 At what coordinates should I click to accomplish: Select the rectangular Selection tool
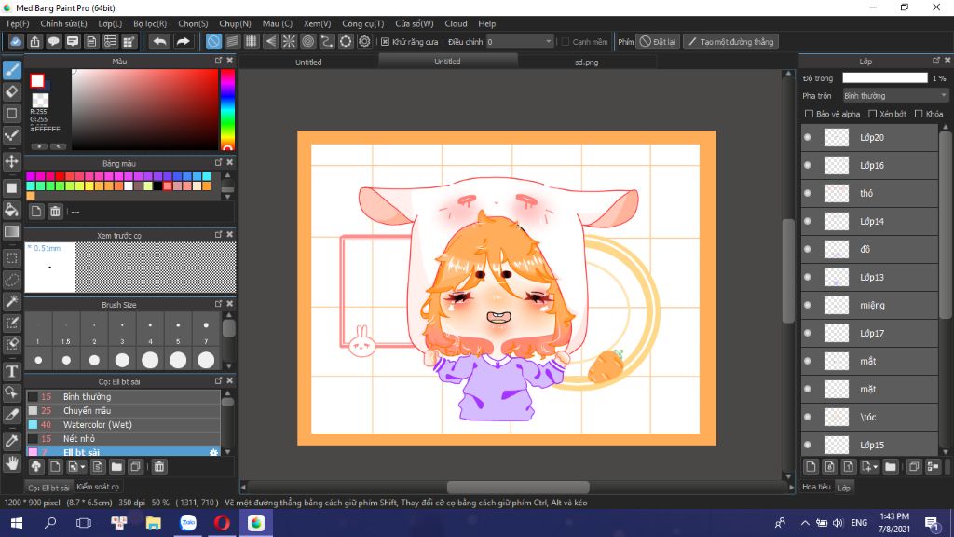tap(11, 258)
